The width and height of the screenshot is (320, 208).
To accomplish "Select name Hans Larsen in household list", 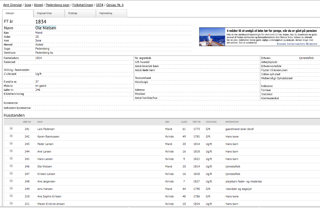I will (45, 159).
